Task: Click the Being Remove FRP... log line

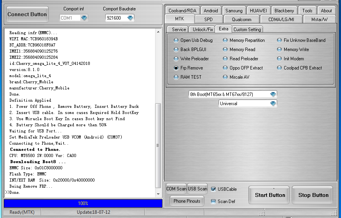Action: click(31, 186)
